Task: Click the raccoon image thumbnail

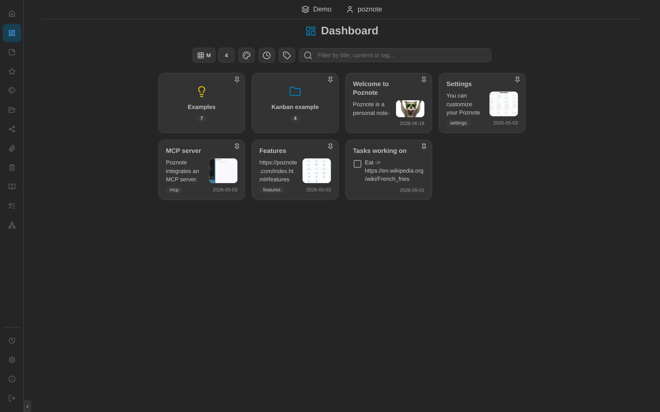Action: coord(410,109)
